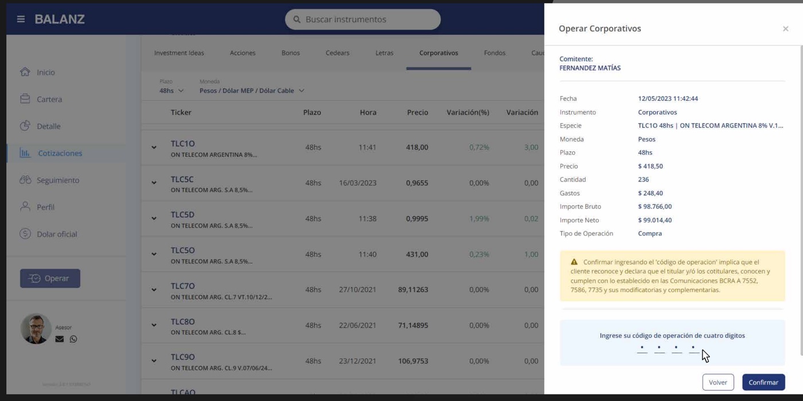Click the BALANZ logo
Viewport: 803px width, 401px height.
tap(60, 19)
